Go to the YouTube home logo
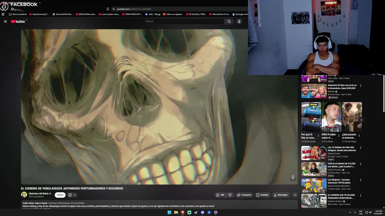385x216 pixels. (19, 21)
